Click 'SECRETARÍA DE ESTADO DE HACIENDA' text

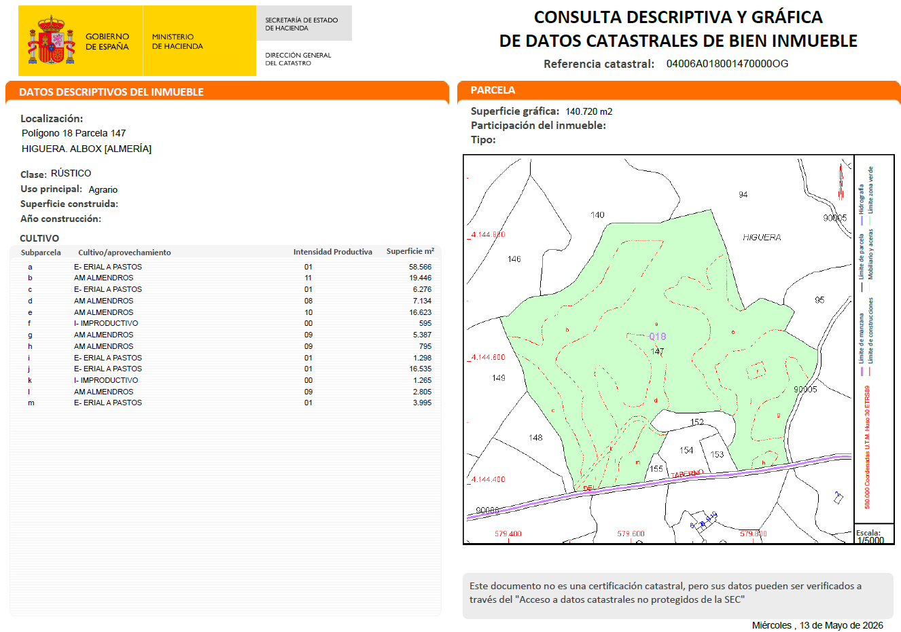coord(302,24)
